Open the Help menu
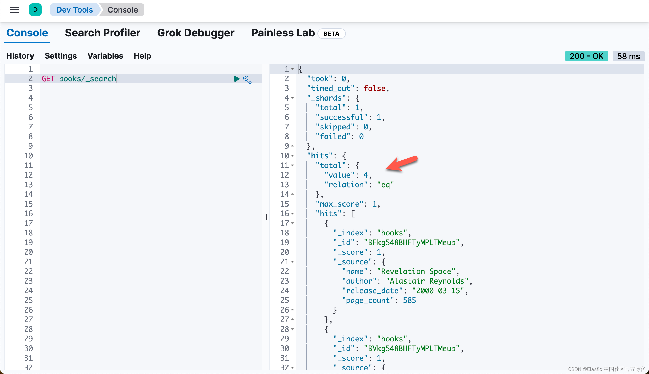The width and height of the screenshot is (649, 374). point(142,56)
